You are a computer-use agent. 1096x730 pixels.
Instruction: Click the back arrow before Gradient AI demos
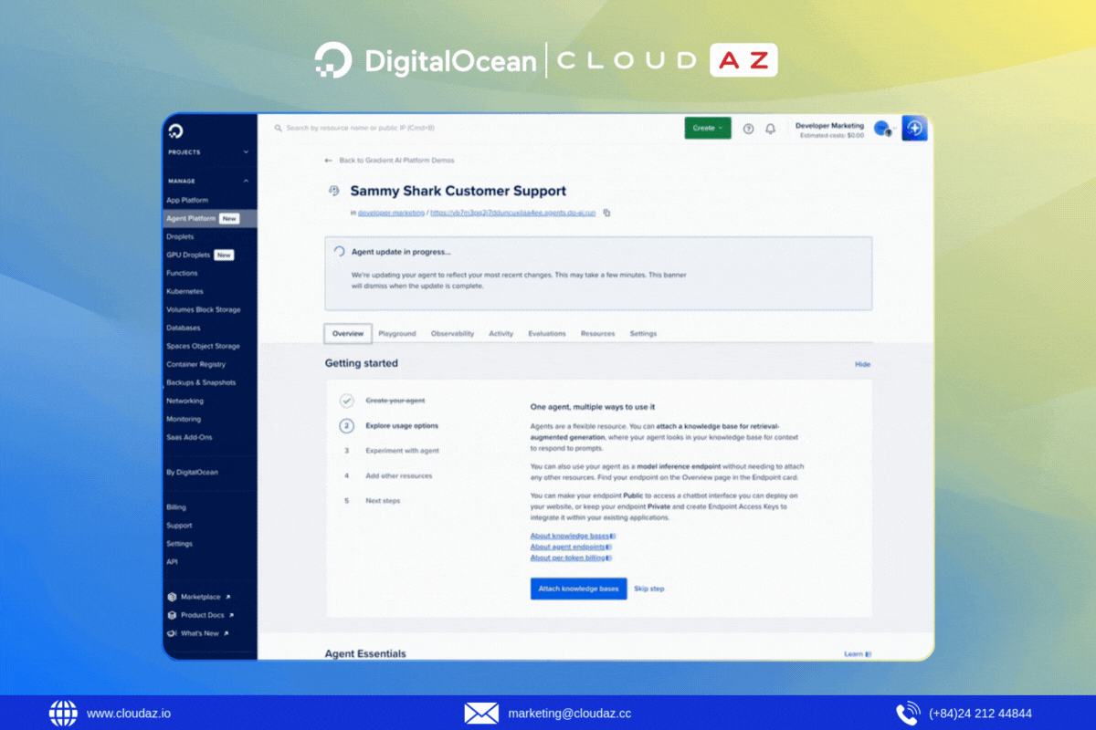pyautogui.click(x=329, y=161)
